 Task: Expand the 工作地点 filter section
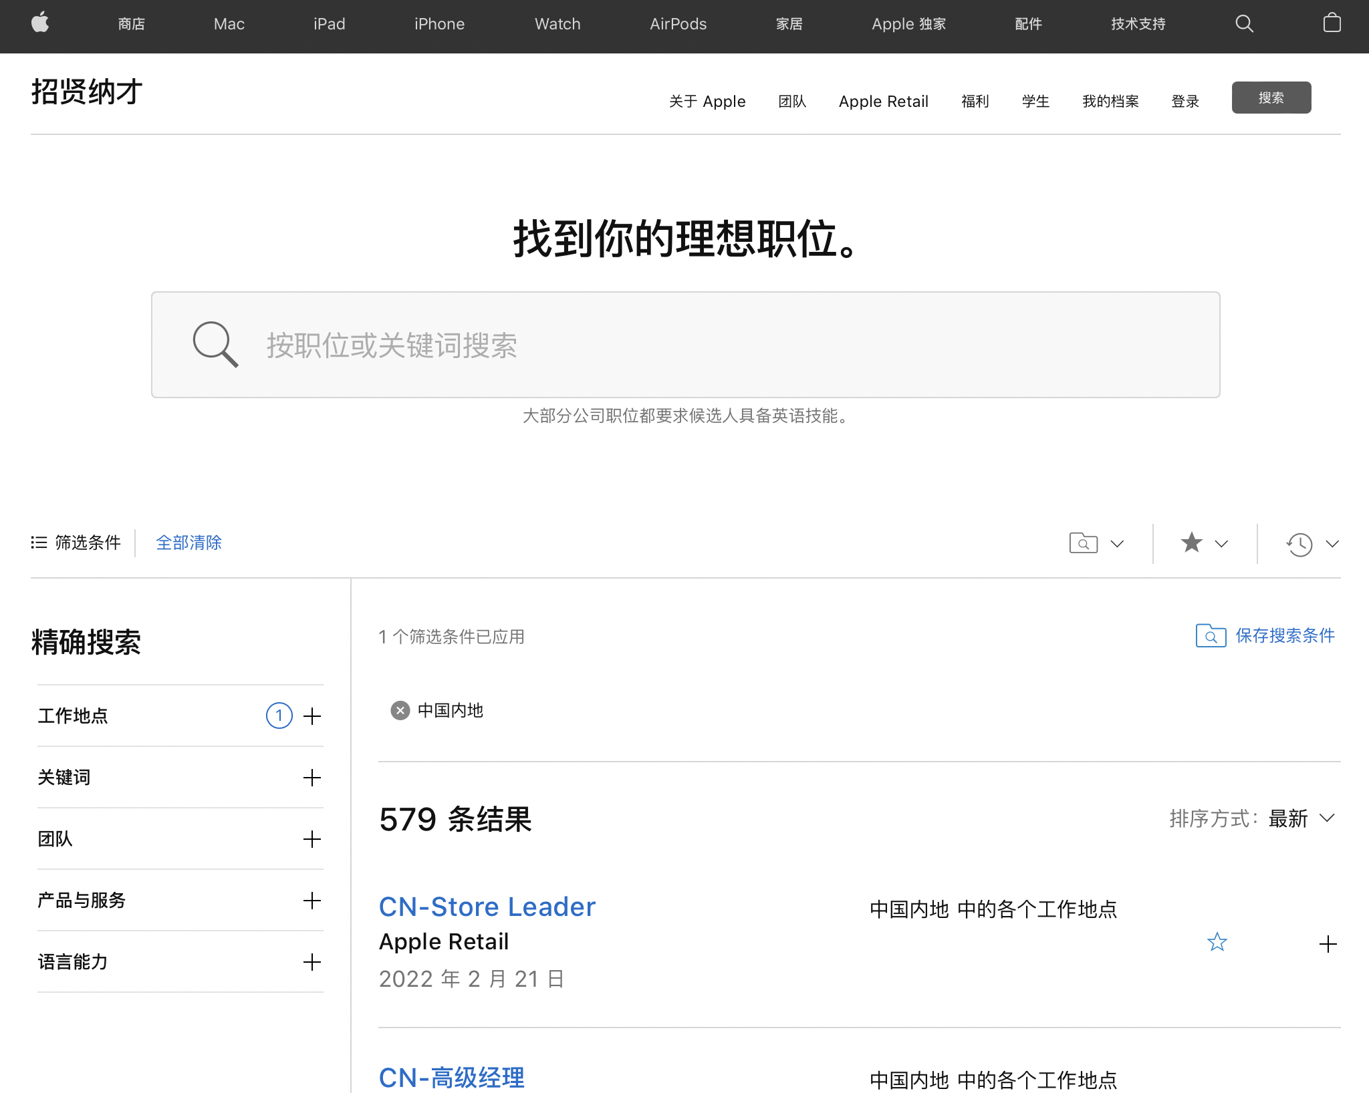[312, 716]
